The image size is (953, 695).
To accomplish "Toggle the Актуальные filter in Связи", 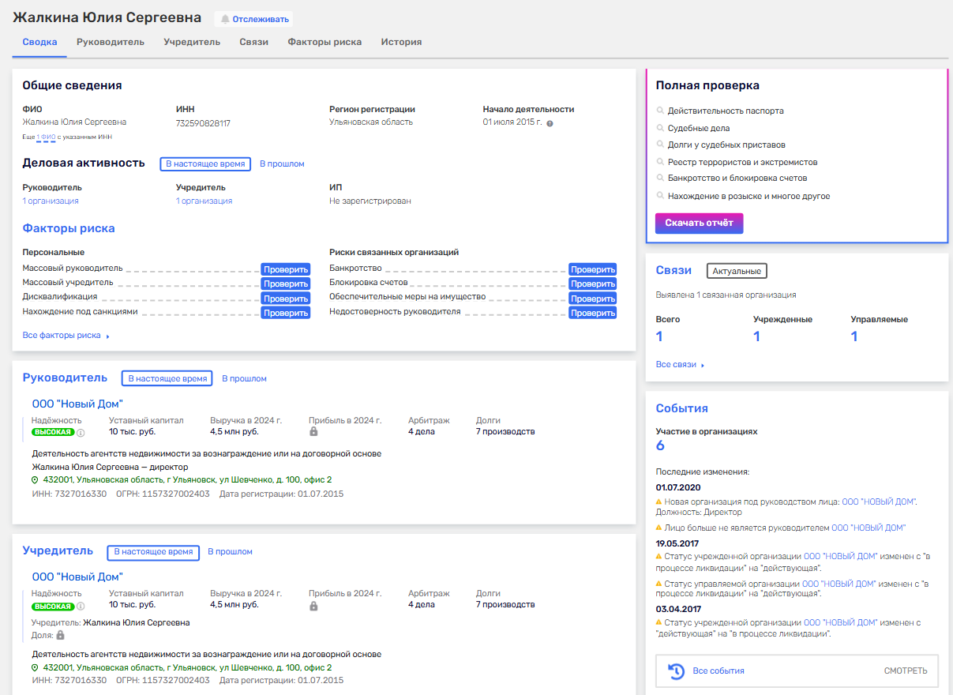I will click(x=736, y=271).
